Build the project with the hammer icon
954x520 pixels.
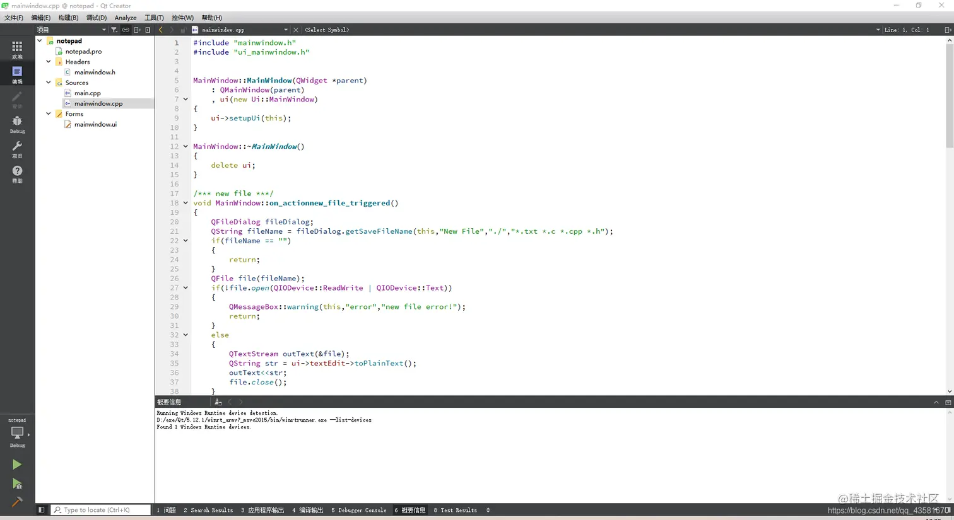[17, 502]
